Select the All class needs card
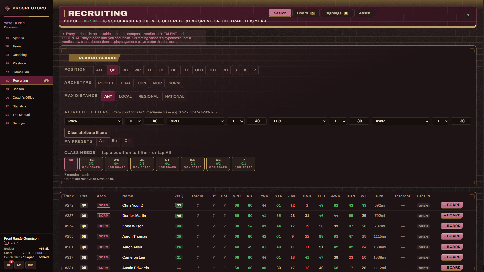Image resolution: width=484 pixels, height=272 pixels. click(71, 164)
